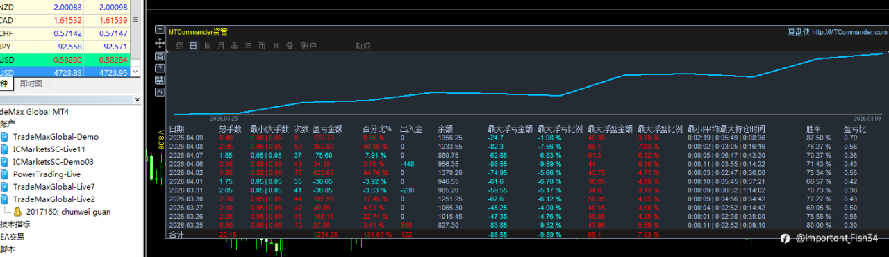Image resolution: width=889 pixels, height=257 pixels.
Task: Click the 轨迹 trajectory button
Action: point(363,46)
